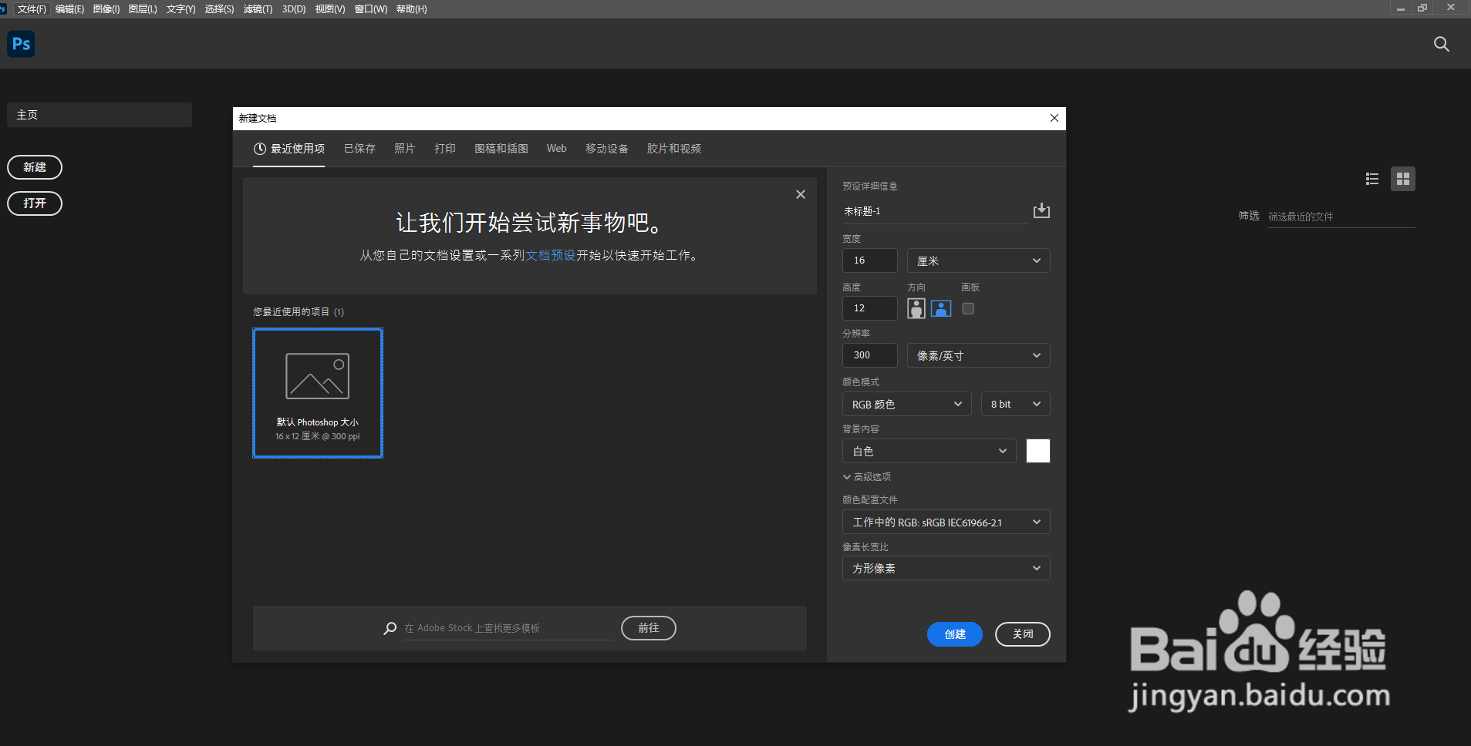Switch recent files to list view
This screenshot has width=1471, height=746.
pos(1372,178)
